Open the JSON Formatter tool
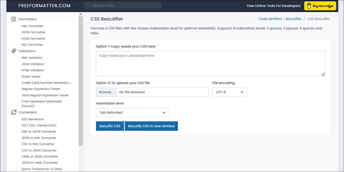 point(34,32)
